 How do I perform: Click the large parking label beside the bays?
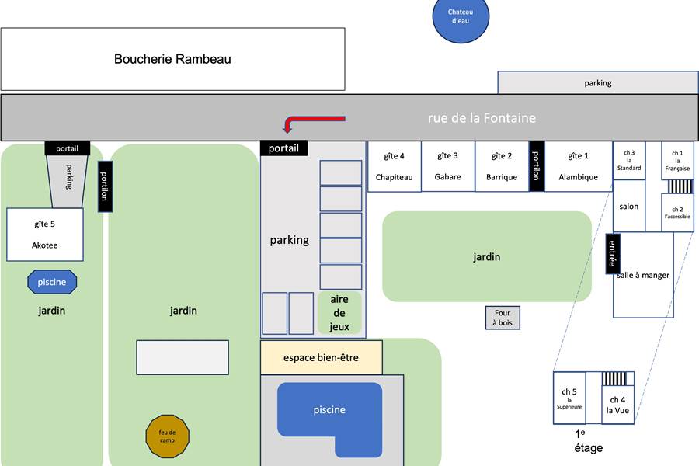tap(290, 240)
